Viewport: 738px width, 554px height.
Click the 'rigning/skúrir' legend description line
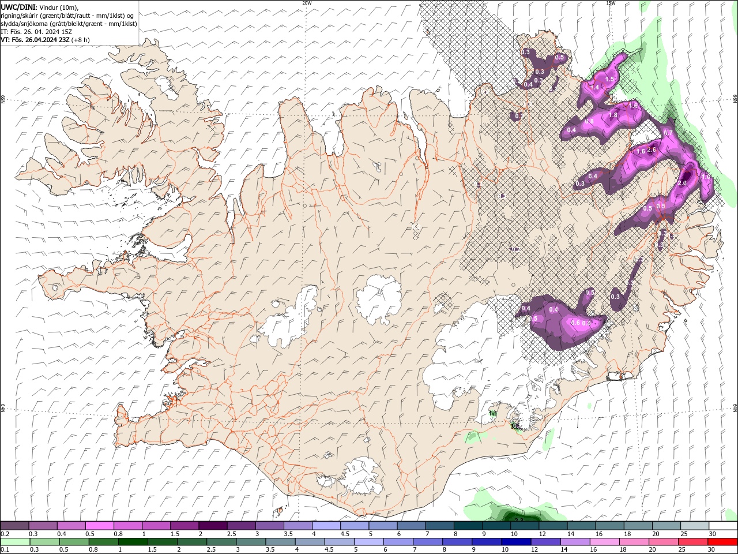tap(67, 16)
